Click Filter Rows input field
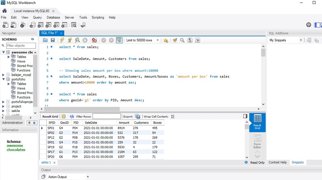322x180 pixels. tap(107, 117)
